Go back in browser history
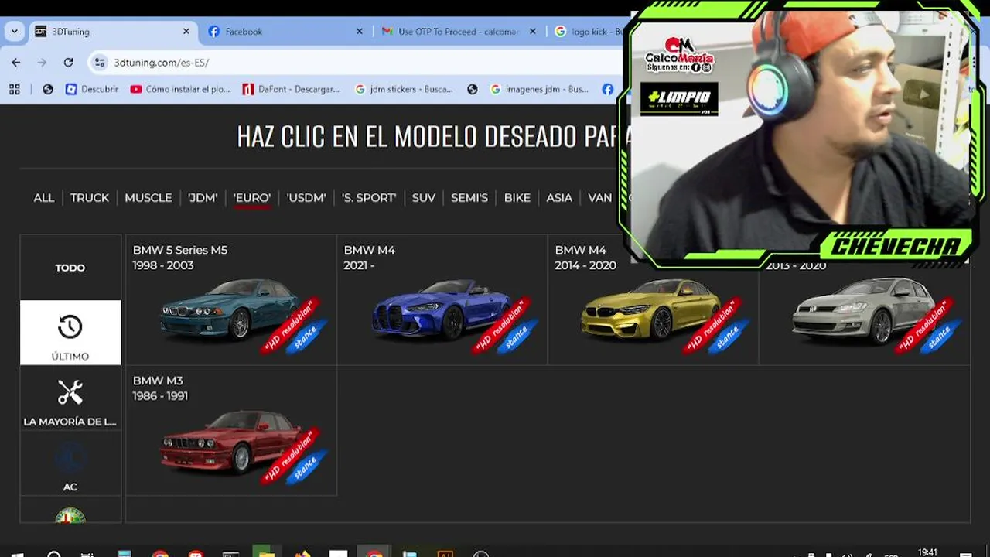Screen dimensions: 990x557 coord(16,63)
